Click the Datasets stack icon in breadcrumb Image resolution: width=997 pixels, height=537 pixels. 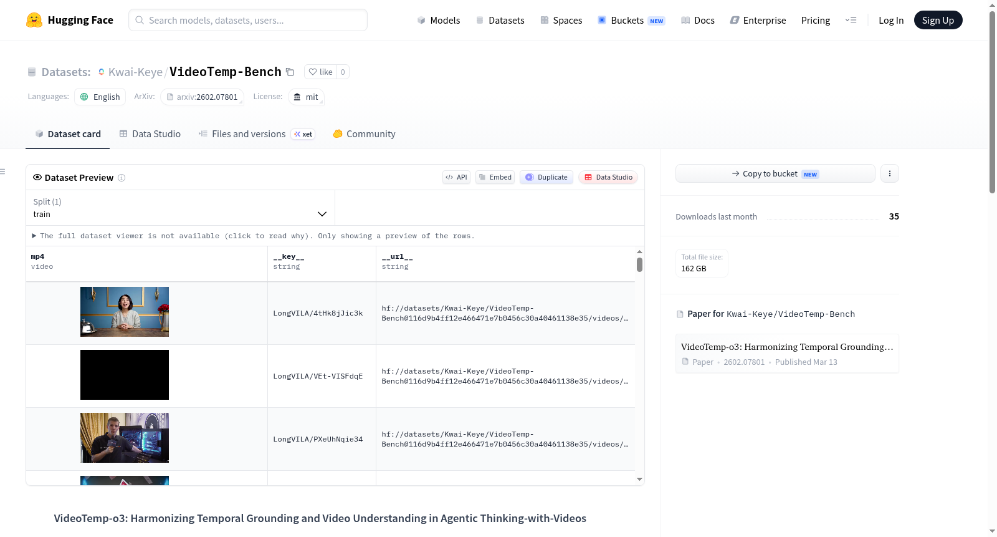tap(32, 72)
